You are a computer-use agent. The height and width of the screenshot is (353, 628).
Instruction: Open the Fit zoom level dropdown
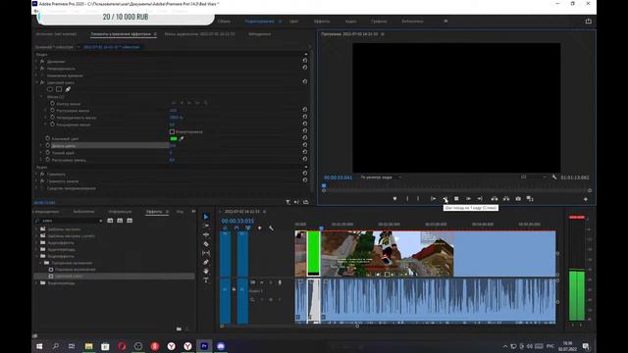pyautogui.click(x=382, y=176)
